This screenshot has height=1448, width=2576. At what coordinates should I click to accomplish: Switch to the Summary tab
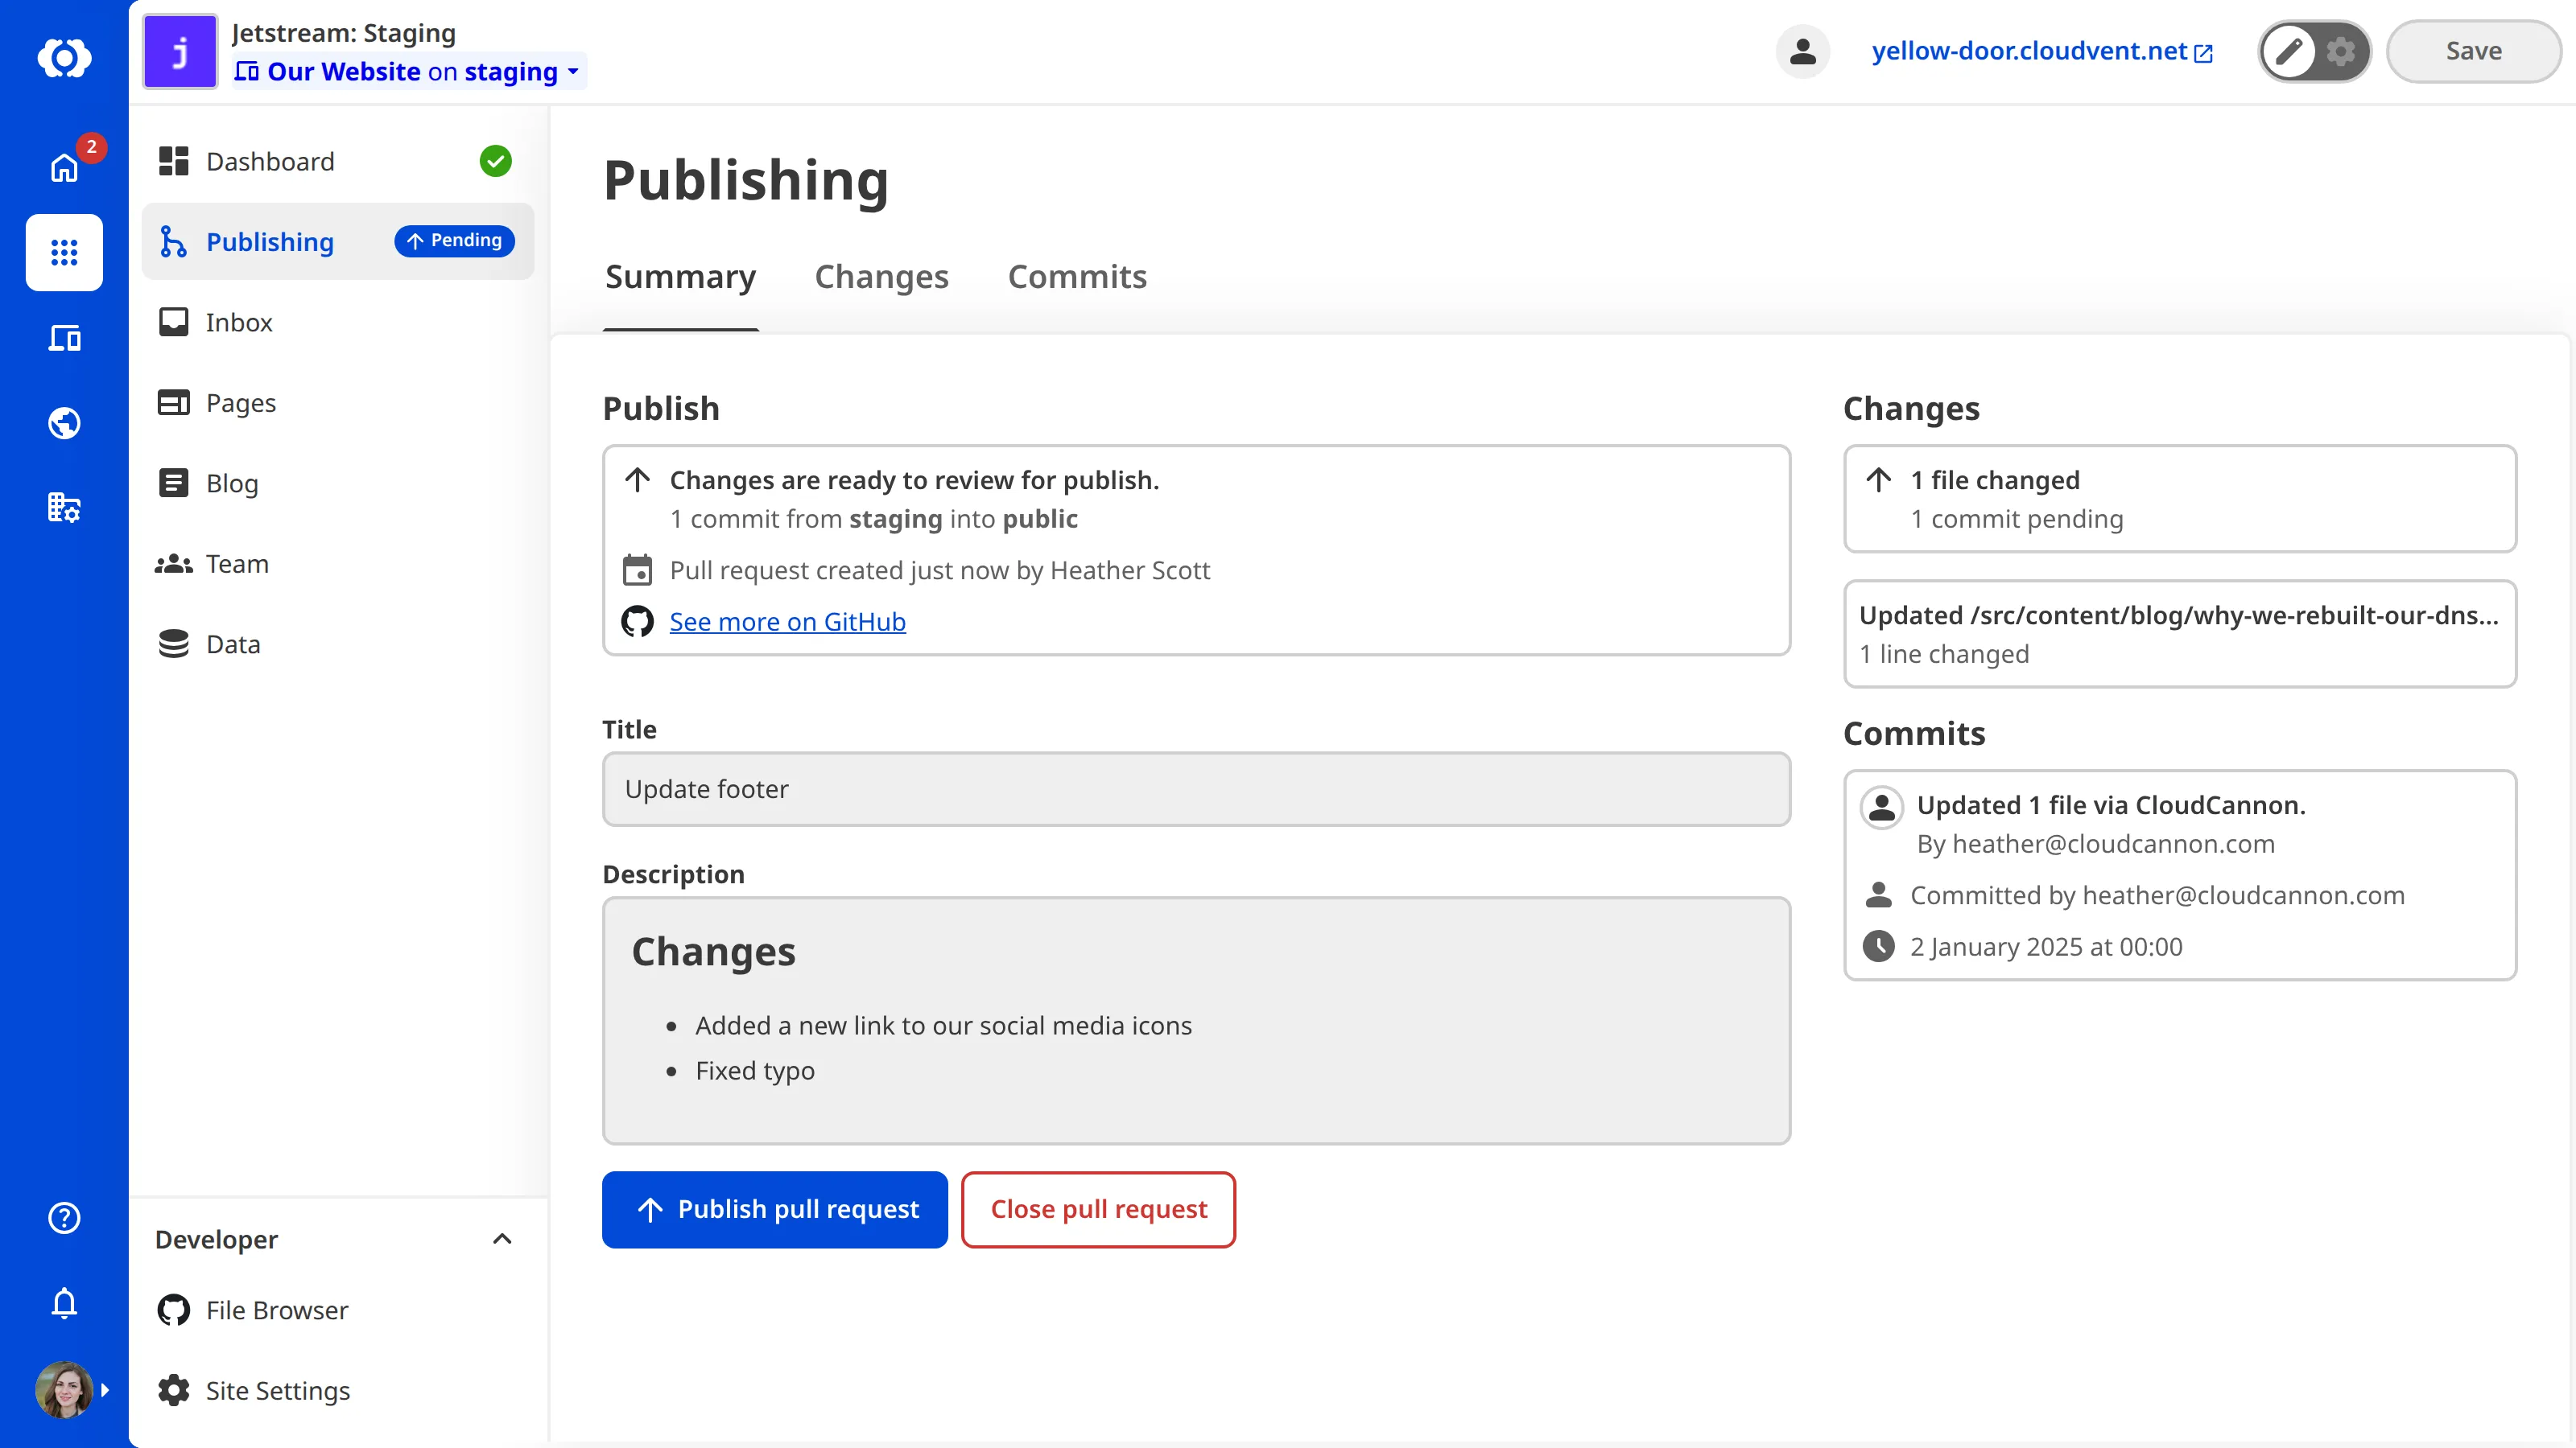(x=681, y=277)
